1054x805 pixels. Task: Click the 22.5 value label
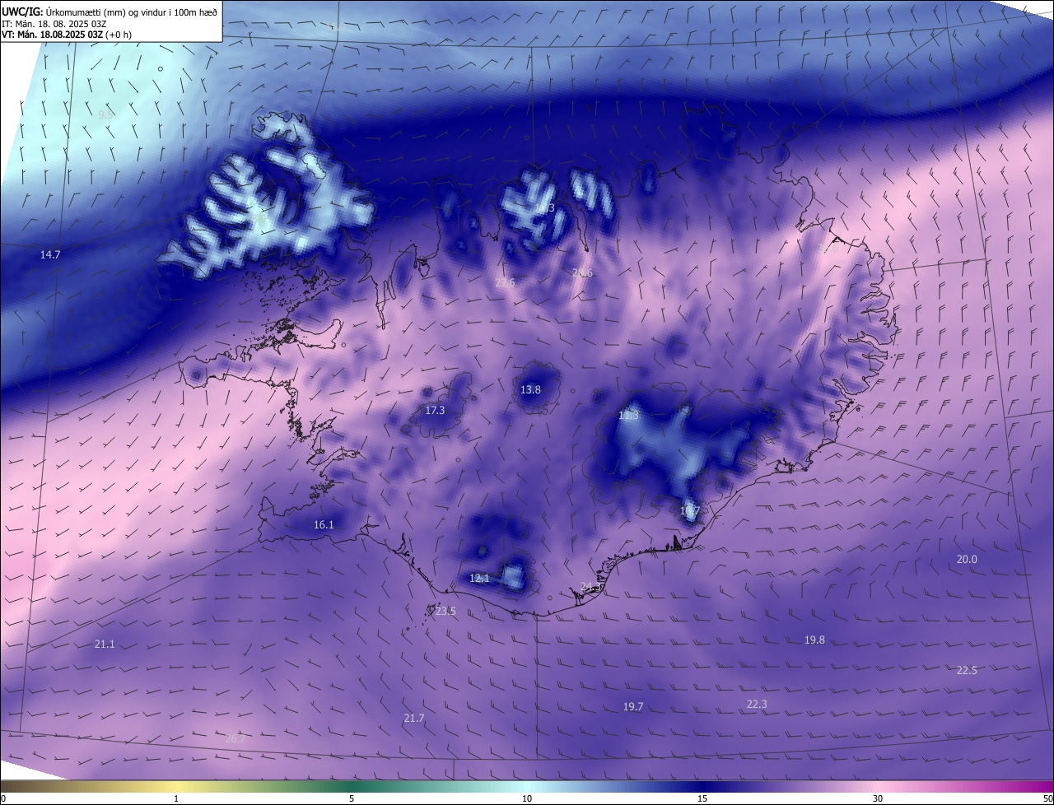point(967,670)
